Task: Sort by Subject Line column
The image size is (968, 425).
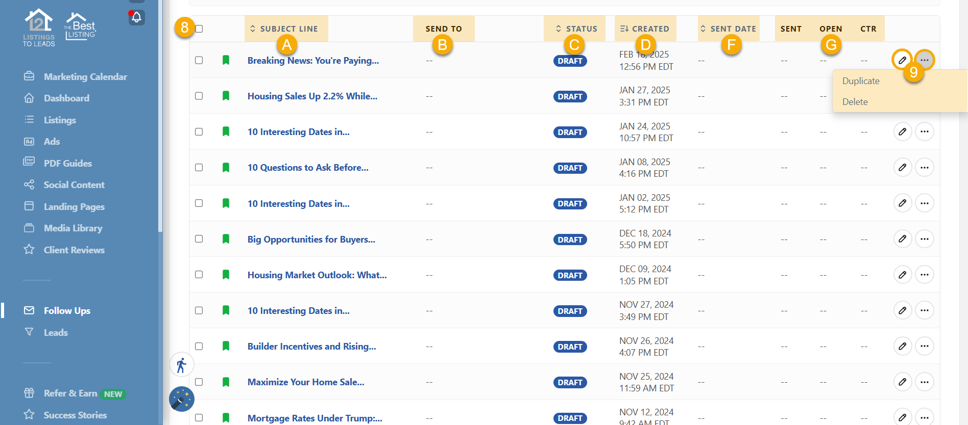Action: click(286, 29)
